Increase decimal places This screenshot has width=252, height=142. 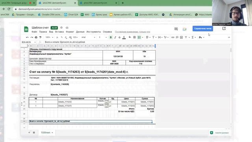tap(70, 37)
